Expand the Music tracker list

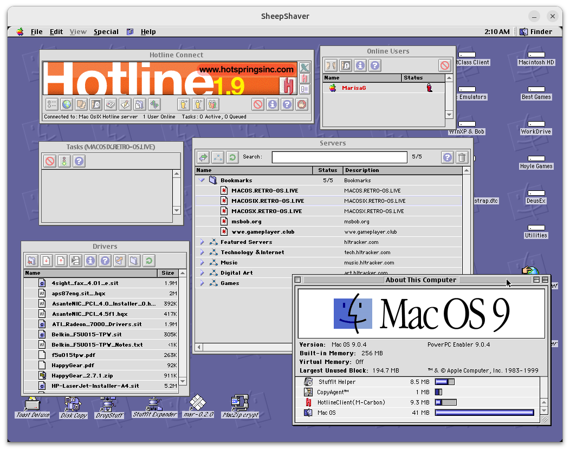pyautogui.click(x=202, y=263)
